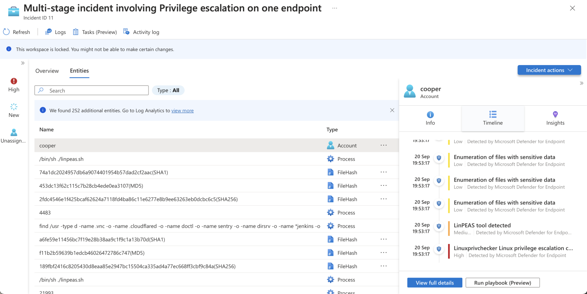Open Logs from the toolbar
587x294 pixels.
55,32
